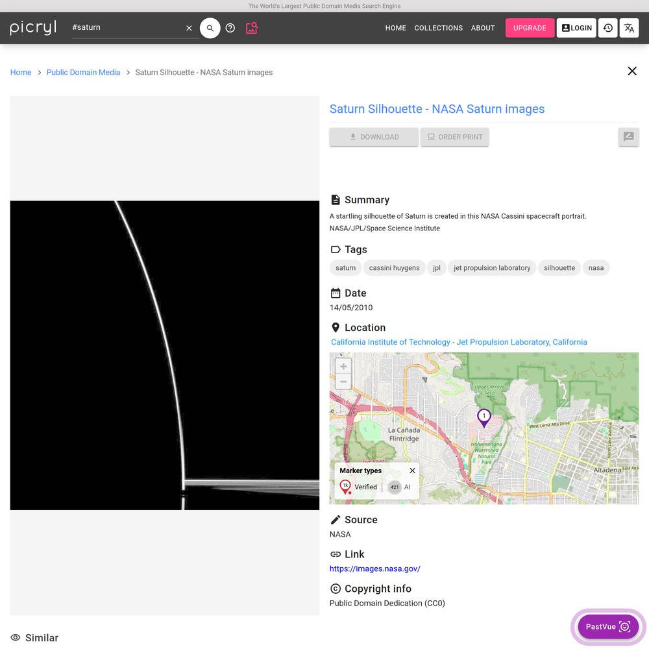Open the pink image search icon
This screenshot has height=649, width=649.
[252, 28]
